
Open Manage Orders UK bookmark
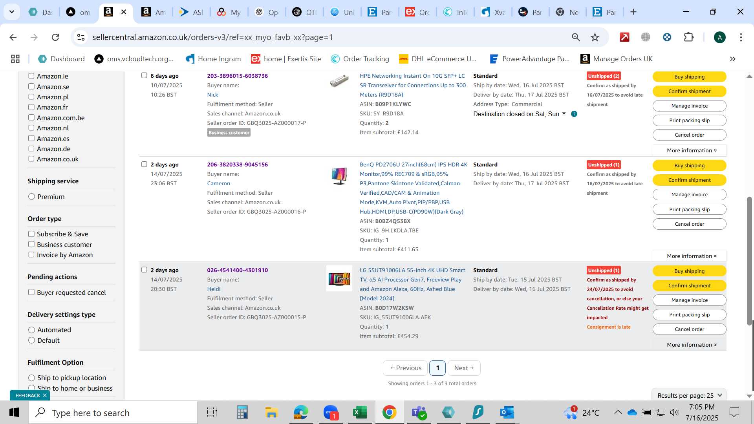coord(617,59)
